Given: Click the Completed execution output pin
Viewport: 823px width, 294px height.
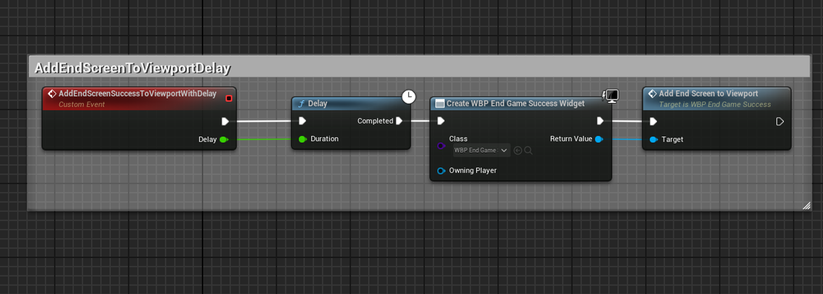Looking at the screenshot, I should pos(400,121).
